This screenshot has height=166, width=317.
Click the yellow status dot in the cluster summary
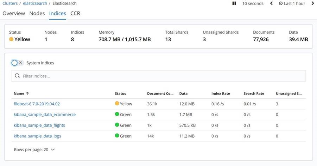11,39
